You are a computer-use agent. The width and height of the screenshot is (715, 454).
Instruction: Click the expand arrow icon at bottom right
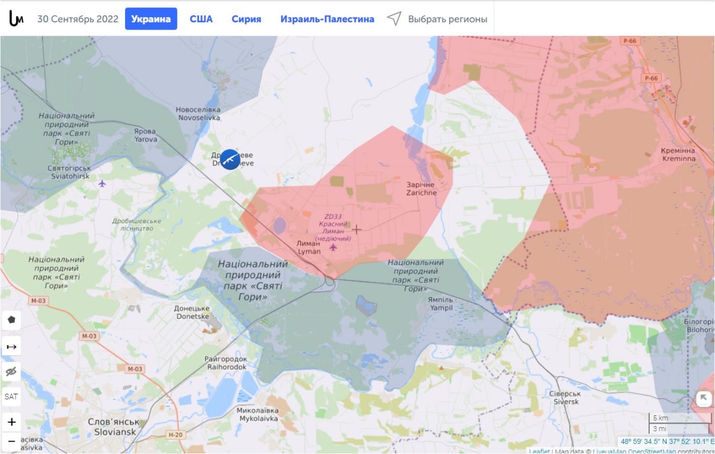coord(703,399)
